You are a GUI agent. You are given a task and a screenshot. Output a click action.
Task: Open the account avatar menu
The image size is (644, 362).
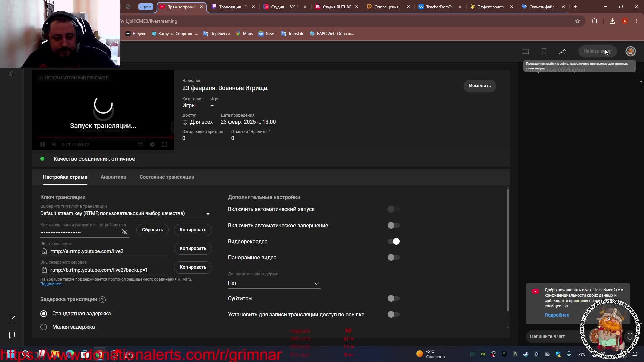click(x=630, y=51)
